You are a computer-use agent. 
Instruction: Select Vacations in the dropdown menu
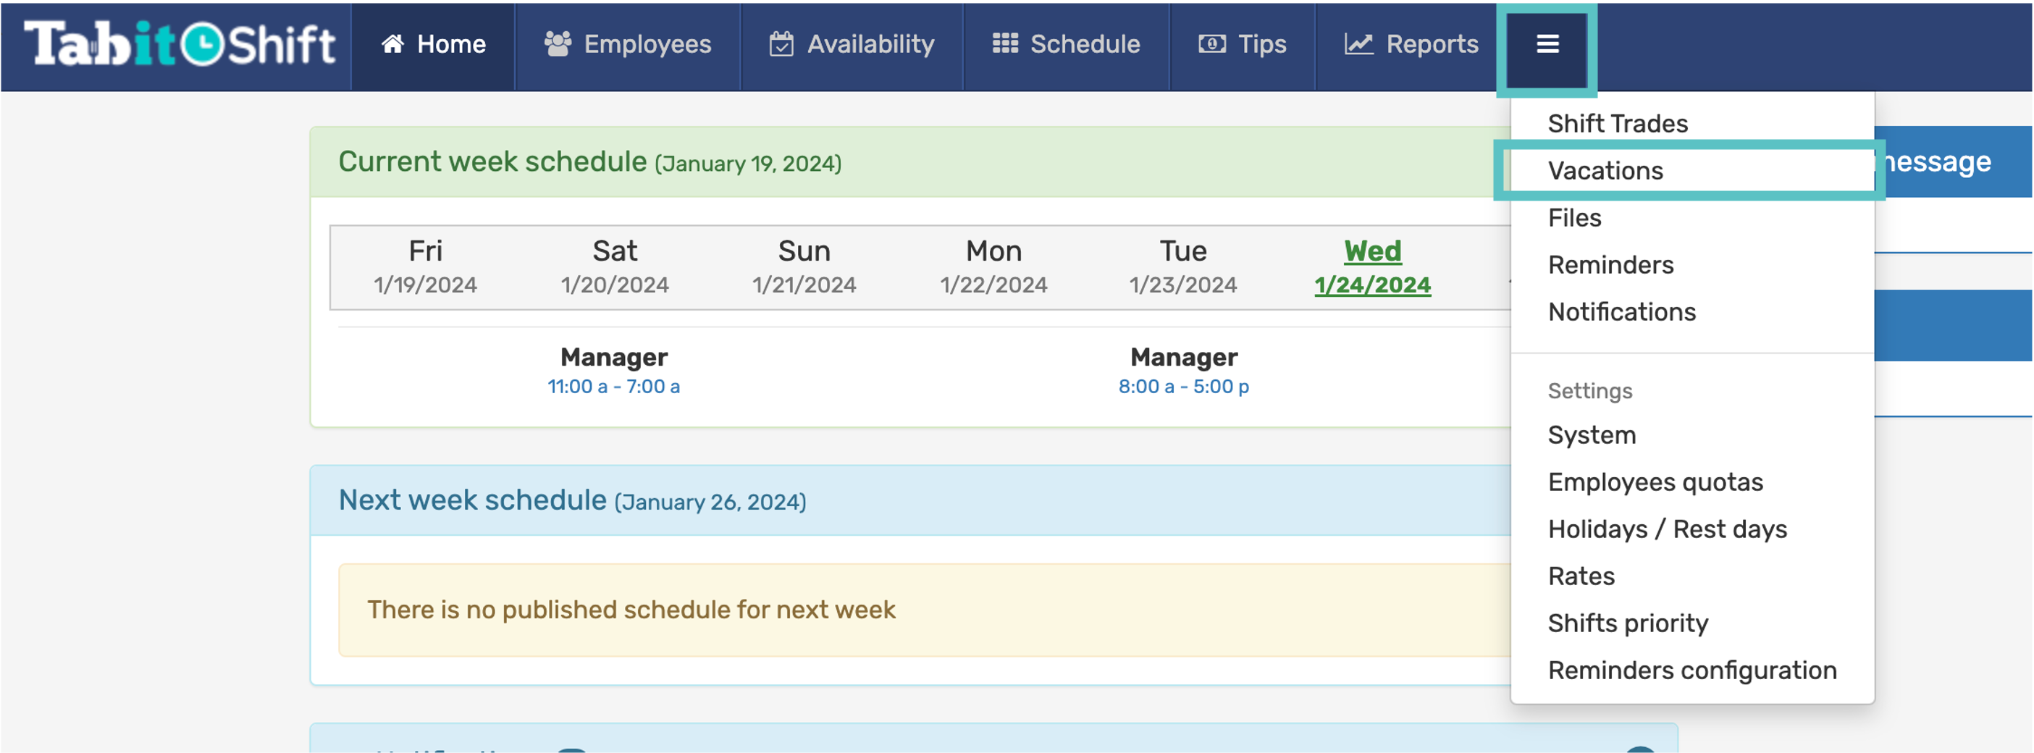(x=1605, y=170)
